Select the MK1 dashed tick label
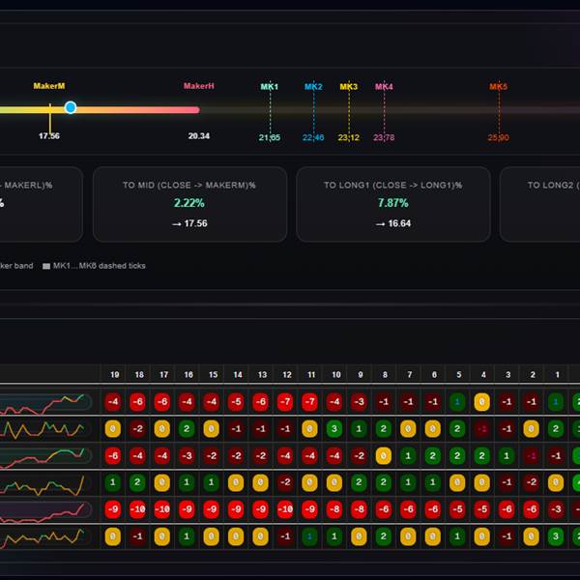Screen dimensions: 580x580 (270, 87)
